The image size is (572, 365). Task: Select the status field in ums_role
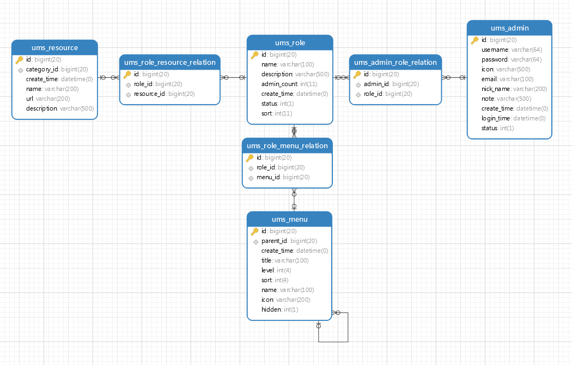point(278,104)
